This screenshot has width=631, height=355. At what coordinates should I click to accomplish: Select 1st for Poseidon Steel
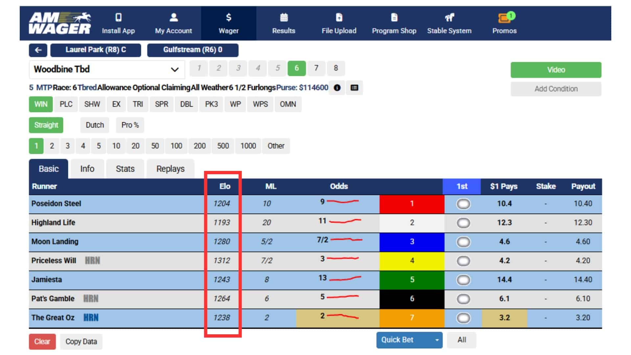463,204
